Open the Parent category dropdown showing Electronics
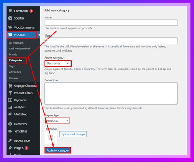 click(58, 64)
